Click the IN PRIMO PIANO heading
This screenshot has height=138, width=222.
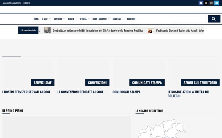pyautogui.click(x=13, y=110)
